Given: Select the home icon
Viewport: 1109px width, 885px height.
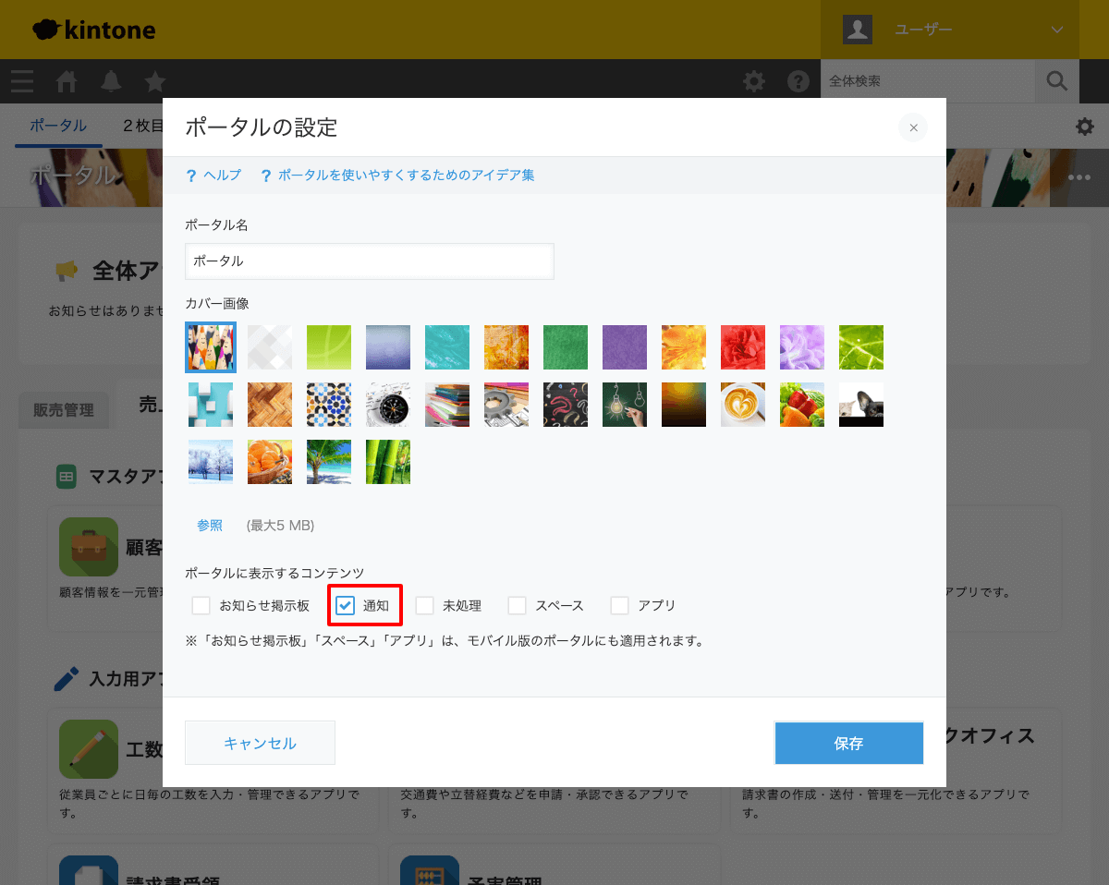Looking at the screenshot, I should [x=65, y=81].
